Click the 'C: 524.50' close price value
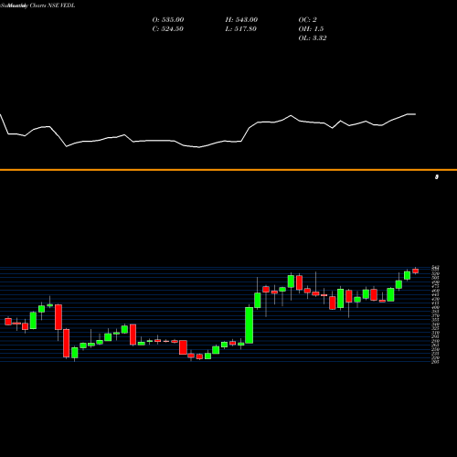 pyautogui.click(x=167, y=29)
